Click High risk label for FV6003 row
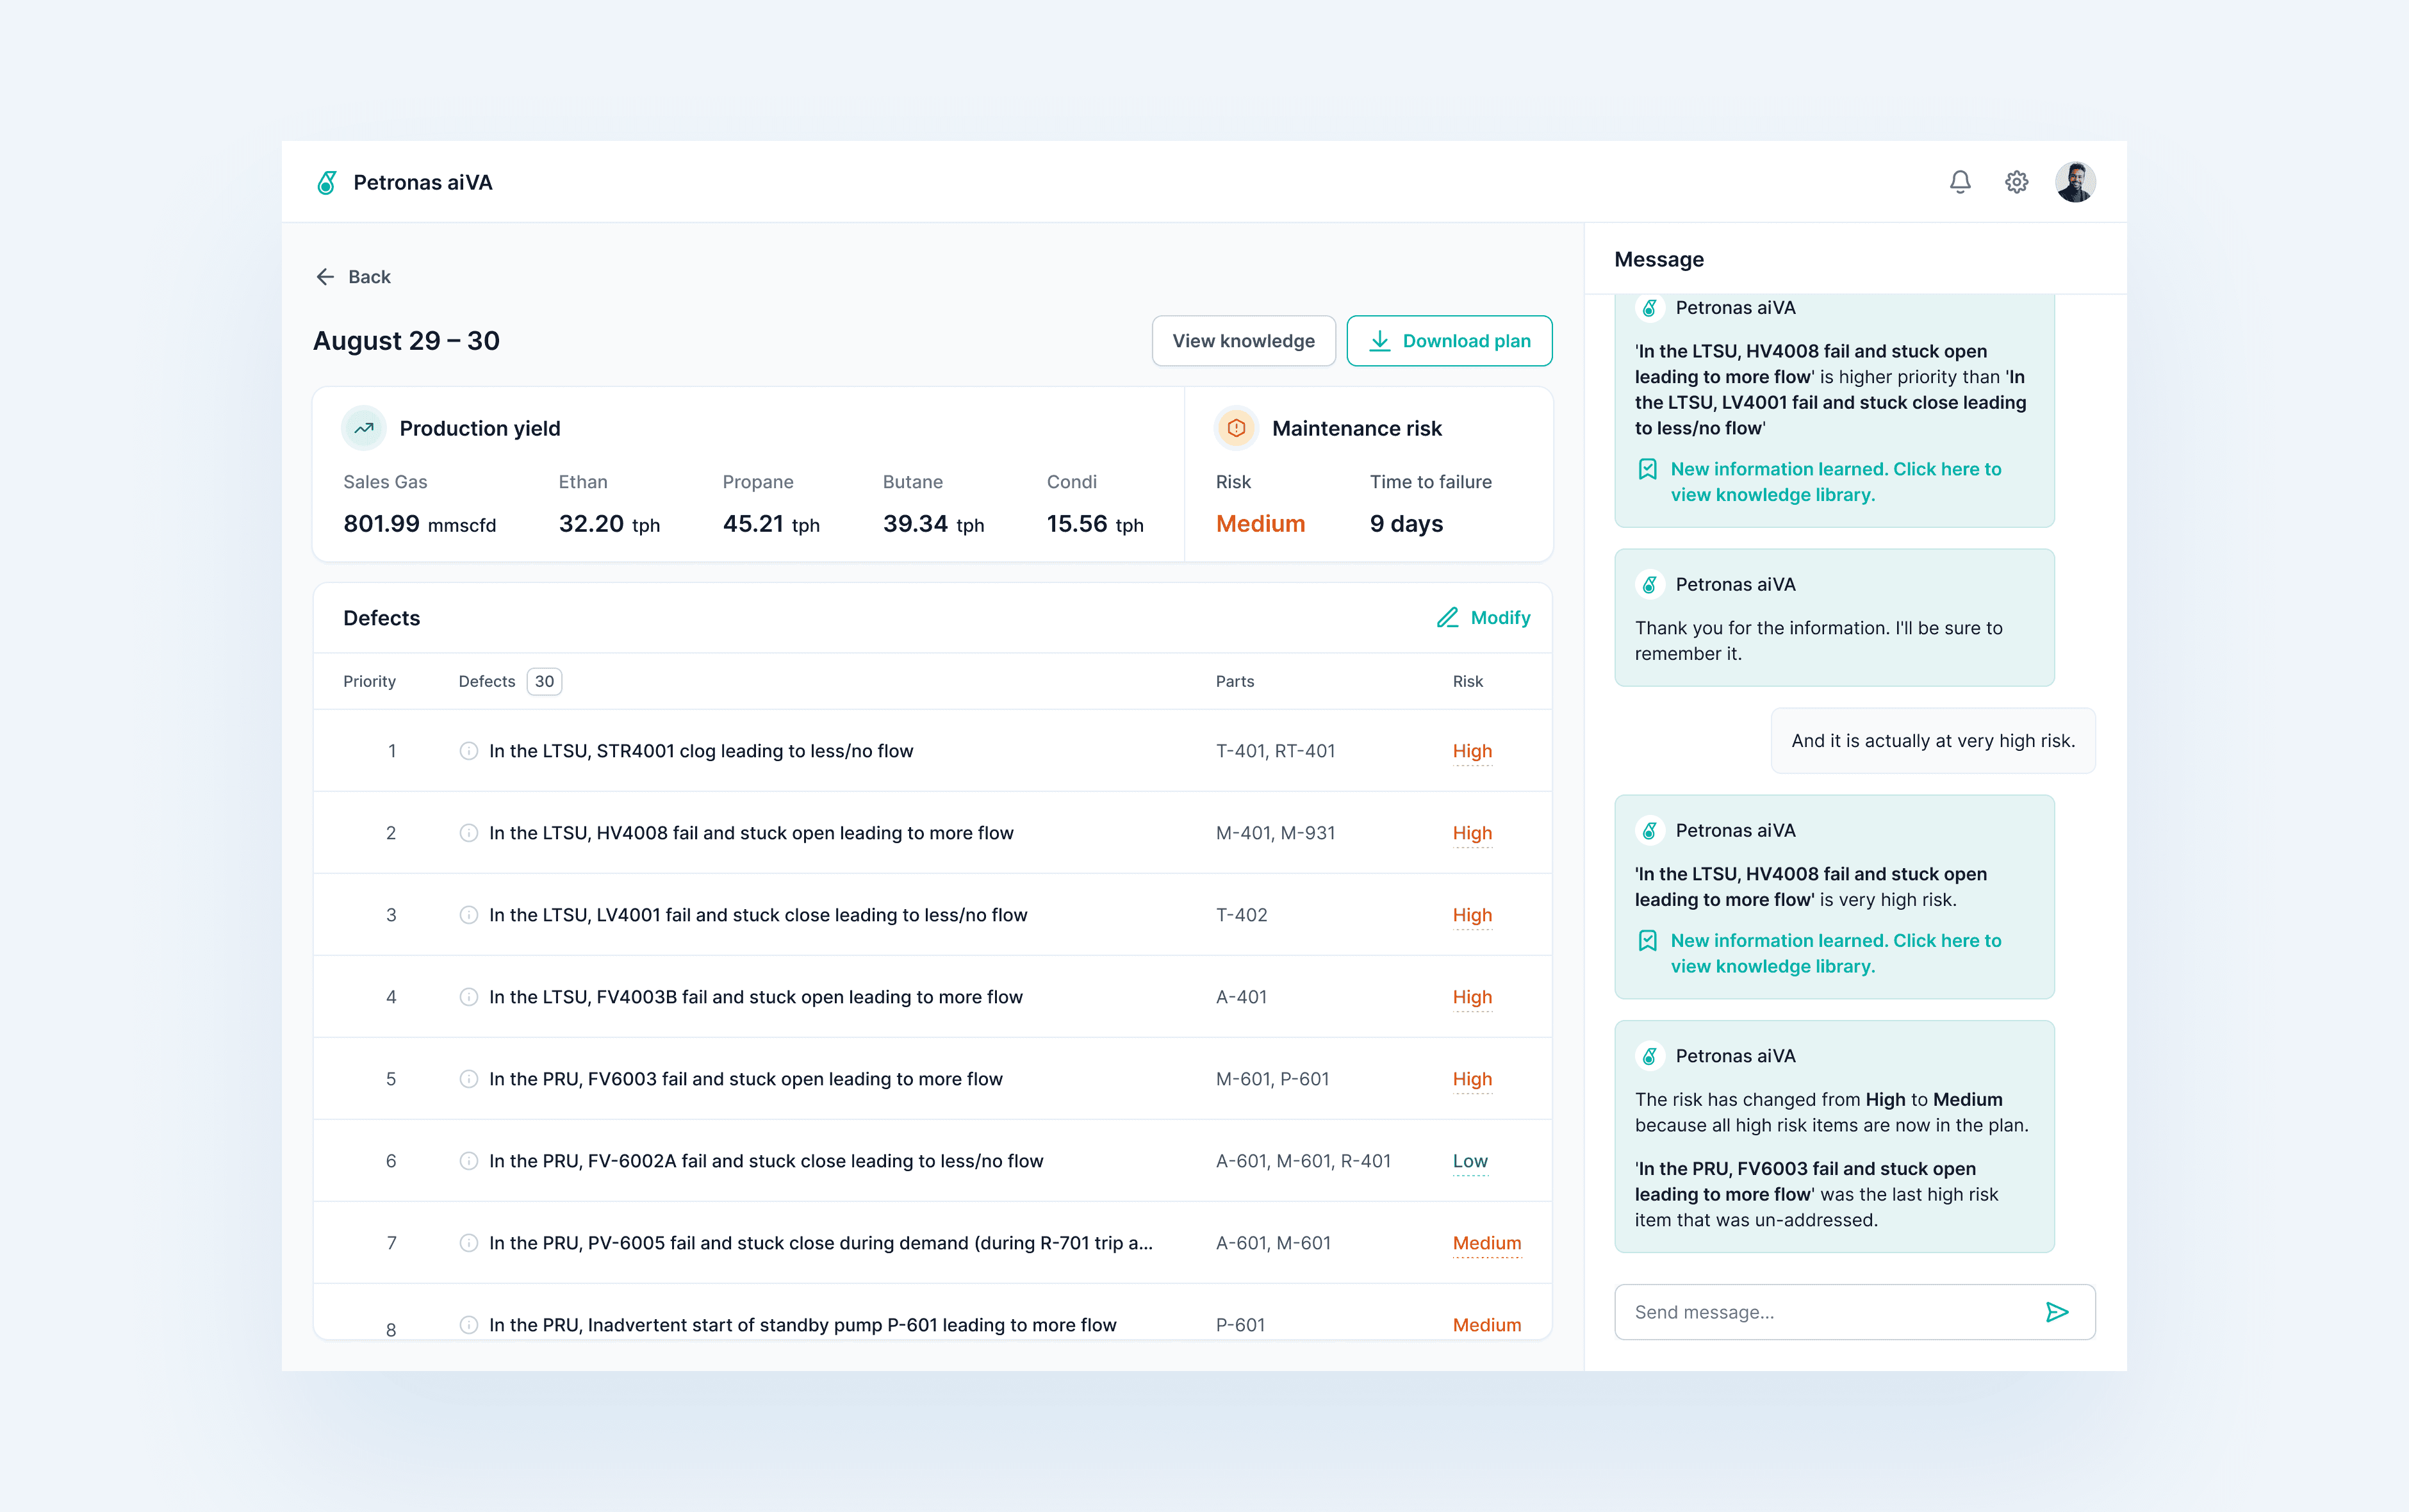The image size is (2409, 1512). pyautogui.click(x=1472, y=1079)
